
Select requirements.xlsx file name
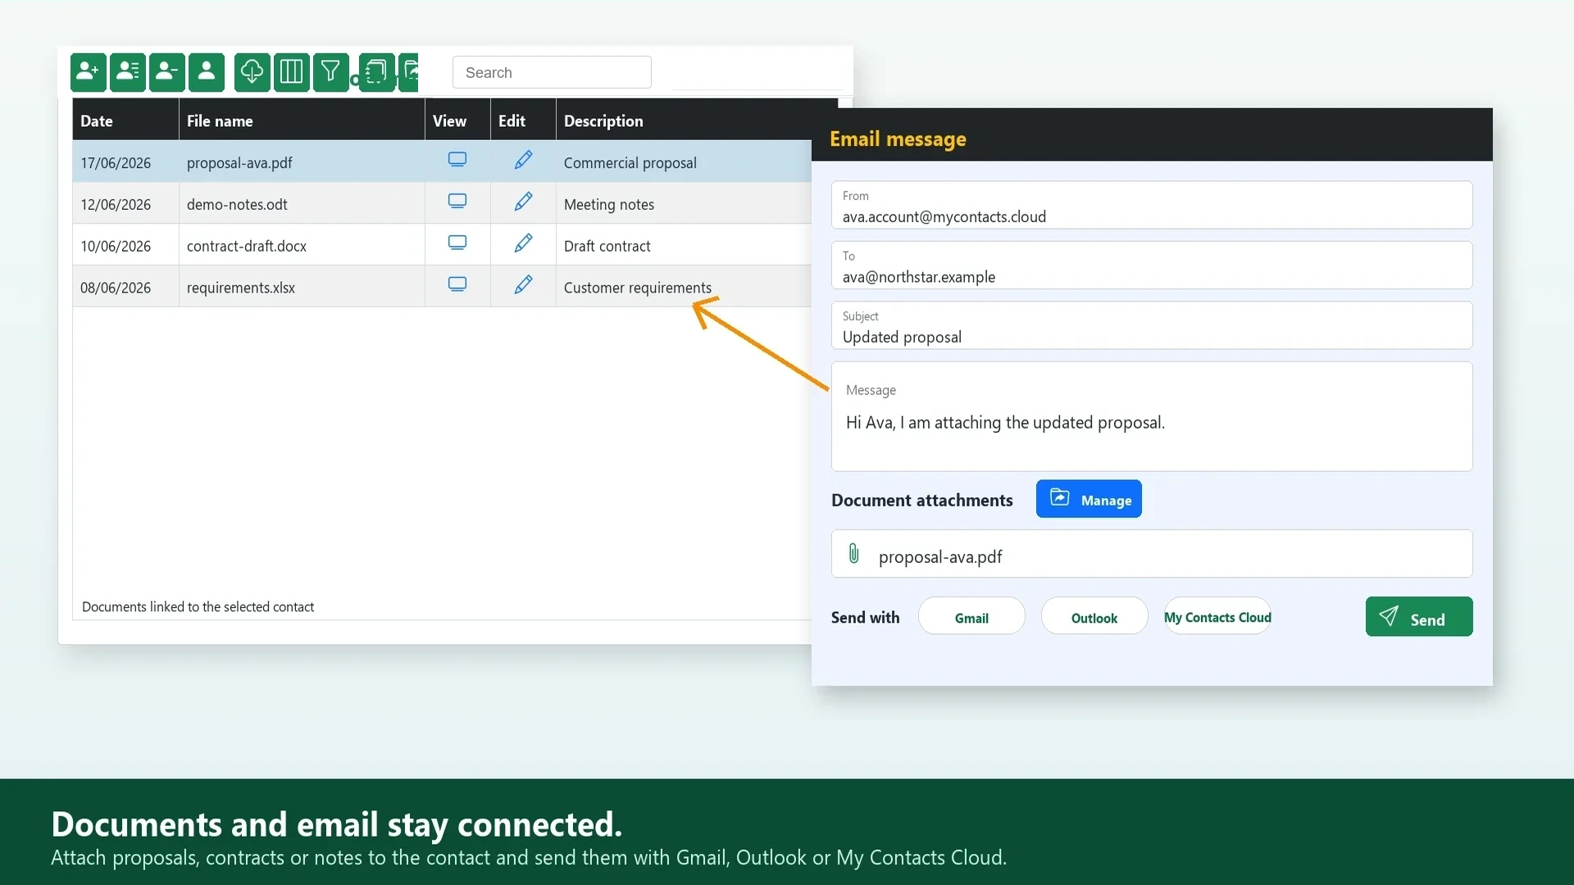click(x=241, y=288)
